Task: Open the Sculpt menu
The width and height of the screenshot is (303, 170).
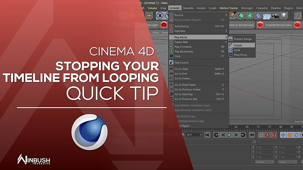Action: pos(213,8)
